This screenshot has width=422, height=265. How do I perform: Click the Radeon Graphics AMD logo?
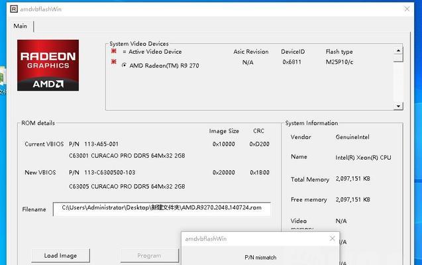point(48,66)
